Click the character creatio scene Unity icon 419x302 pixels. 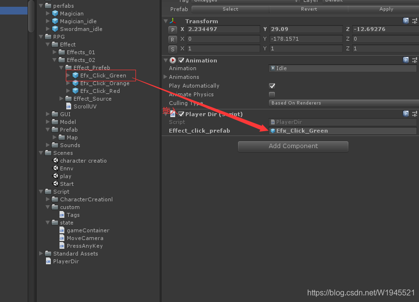tap(55, 161)
